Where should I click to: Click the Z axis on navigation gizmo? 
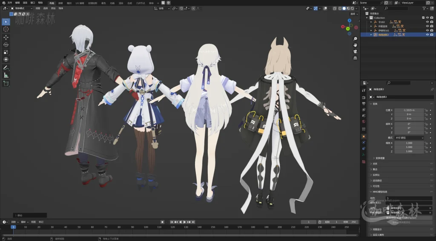click(x=350, y=20)
